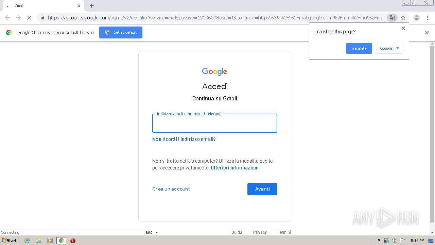Screen dimensions: 435x245
Task: Click Set as default button
Action: coord(121,32)
